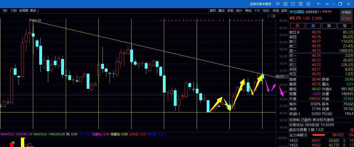This screenshot has height=147, width=354.
Task: Toggle 复权 price adjustment
Action: tap(213, 11)
